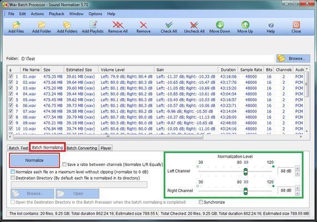The image size is (317, 222).
Task: Decrease Left Channel dB with down arrow
Action: 297,174
